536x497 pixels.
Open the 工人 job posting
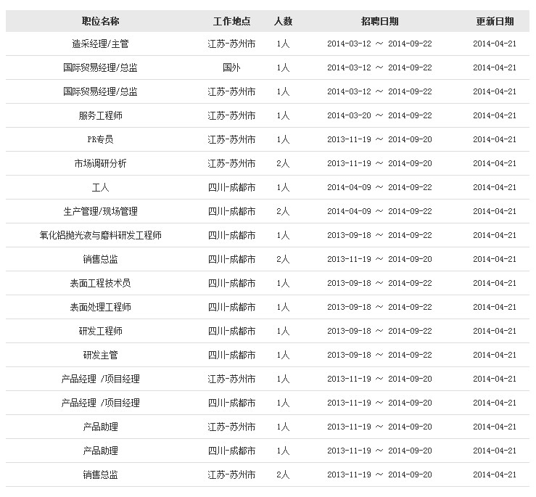tap(100, 187)
